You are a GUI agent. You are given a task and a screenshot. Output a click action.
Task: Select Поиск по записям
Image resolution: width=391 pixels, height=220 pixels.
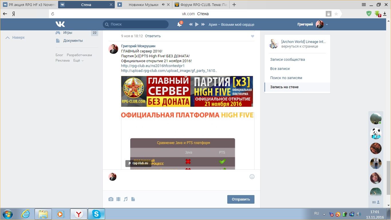[x=297, y=78]
